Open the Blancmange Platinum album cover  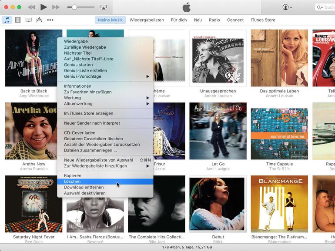point(279,204)
